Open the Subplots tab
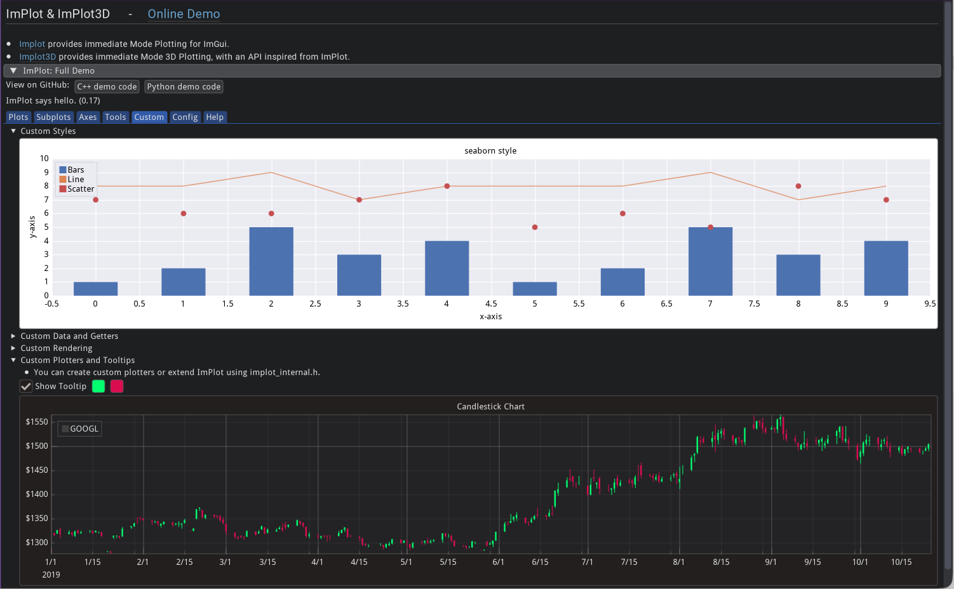 [53, 117]
